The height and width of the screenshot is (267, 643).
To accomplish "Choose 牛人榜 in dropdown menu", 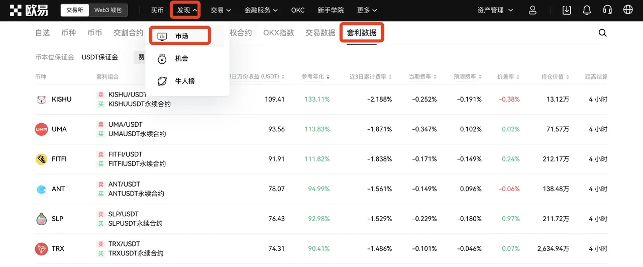I will click(x=184, y=81).
